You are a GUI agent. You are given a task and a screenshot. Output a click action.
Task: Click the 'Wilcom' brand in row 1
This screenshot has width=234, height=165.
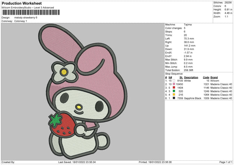[214, 81]
